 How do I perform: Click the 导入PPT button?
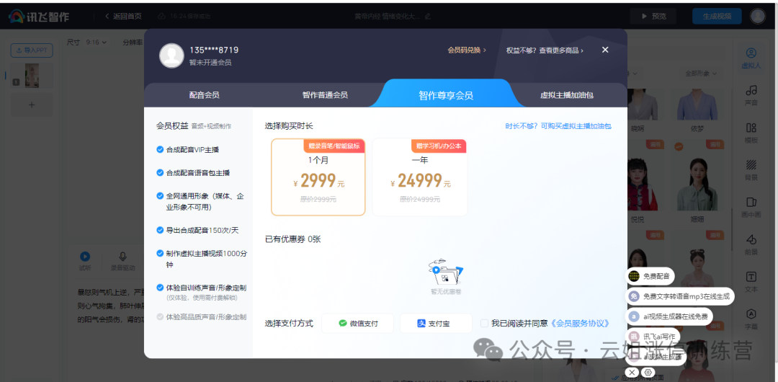32,50
